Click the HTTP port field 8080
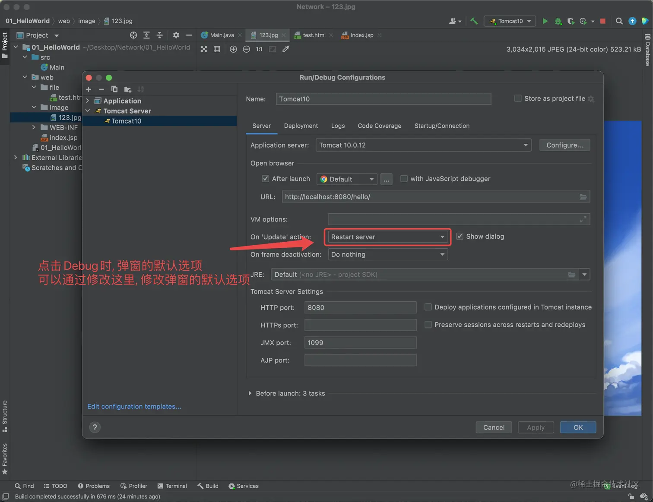653x502 pixels. coord(360,307)
